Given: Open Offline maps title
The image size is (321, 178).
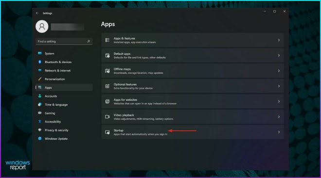Looking at the screenshot, I should 122,69.
